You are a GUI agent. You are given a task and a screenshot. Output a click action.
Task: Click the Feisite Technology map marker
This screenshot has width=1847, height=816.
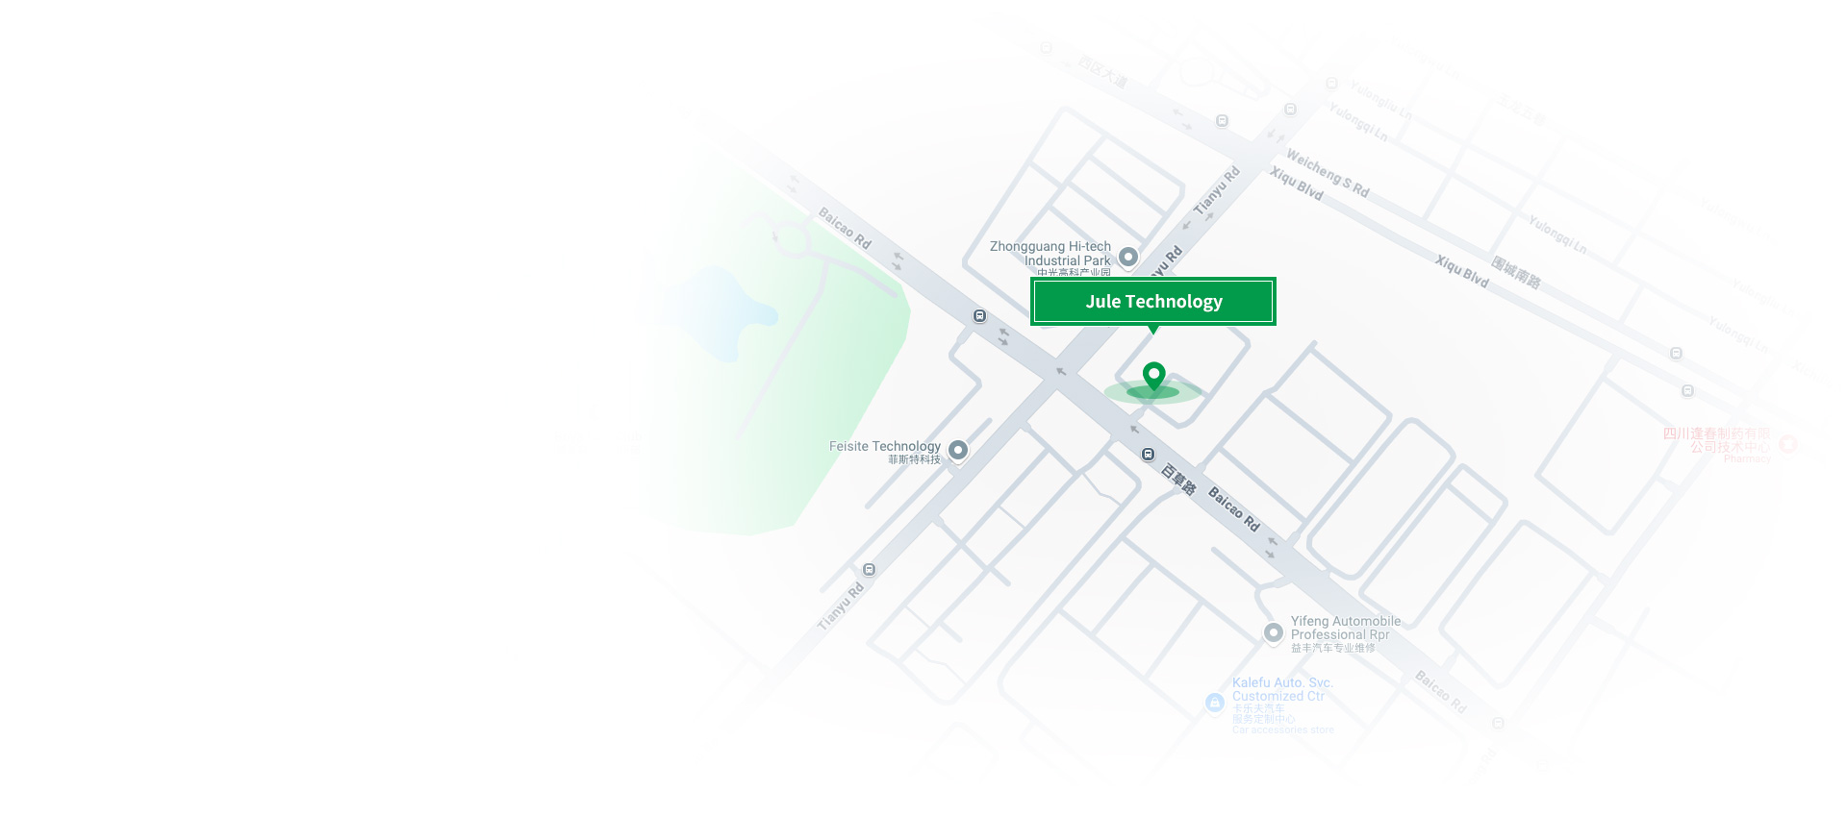[958, 450]
